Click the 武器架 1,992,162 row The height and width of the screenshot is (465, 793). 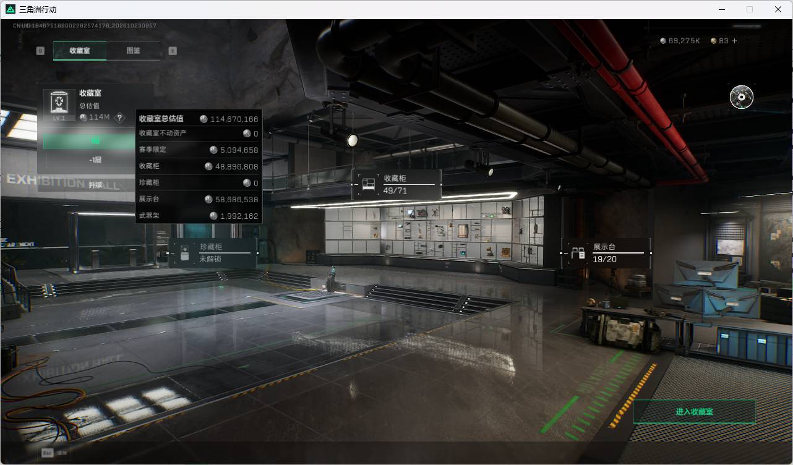pyautogui.click(x=199, y=216)
